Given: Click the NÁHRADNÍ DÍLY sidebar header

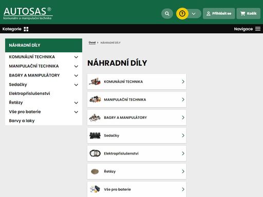Looking at the screenshot, I should point(44,45).
